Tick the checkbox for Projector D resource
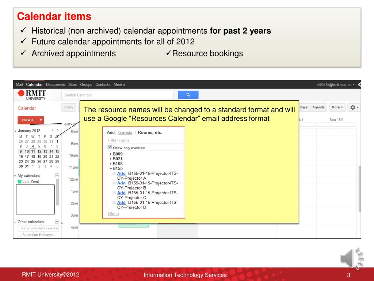 tap(114, 202)
